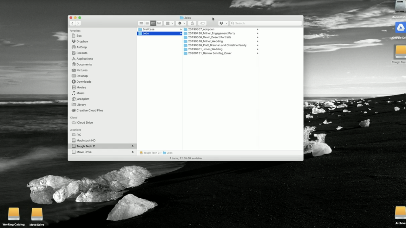406x228 pixels.
Task: Switch to column view
Action: pos(153,23)
